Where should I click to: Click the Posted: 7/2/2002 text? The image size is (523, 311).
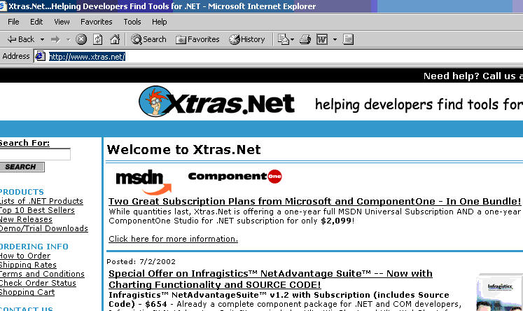point(141,261)
